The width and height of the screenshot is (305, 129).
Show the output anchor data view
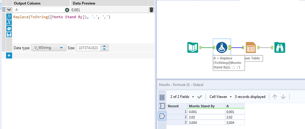pyautogui.click(x=162, y=116)
